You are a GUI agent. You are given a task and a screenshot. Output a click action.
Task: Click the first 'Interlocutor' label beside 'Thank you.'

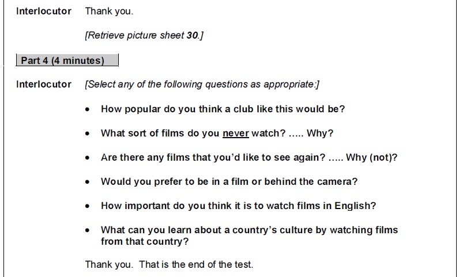tap(44, 11)
